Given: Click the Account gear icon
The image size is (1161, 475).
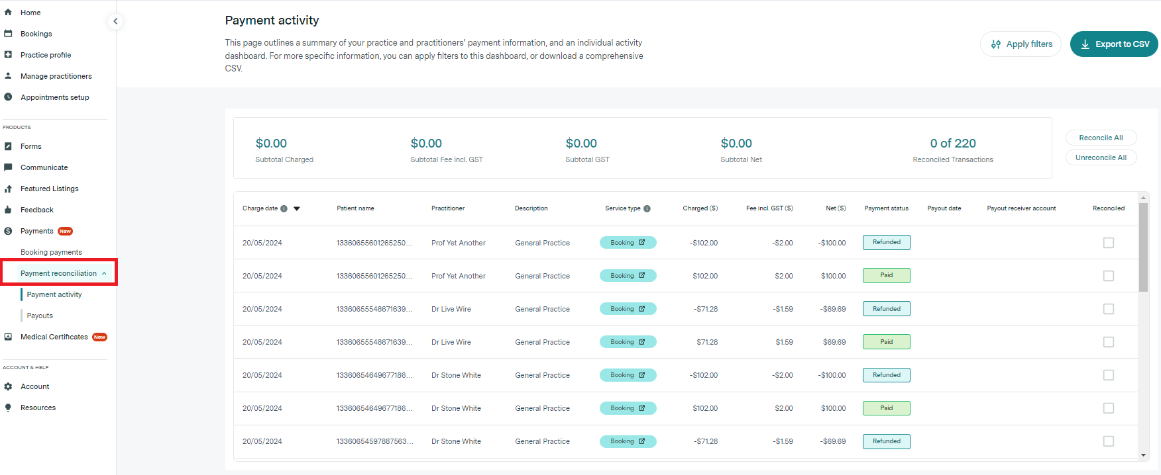Looking at the screenshot, I should [8, 386].
